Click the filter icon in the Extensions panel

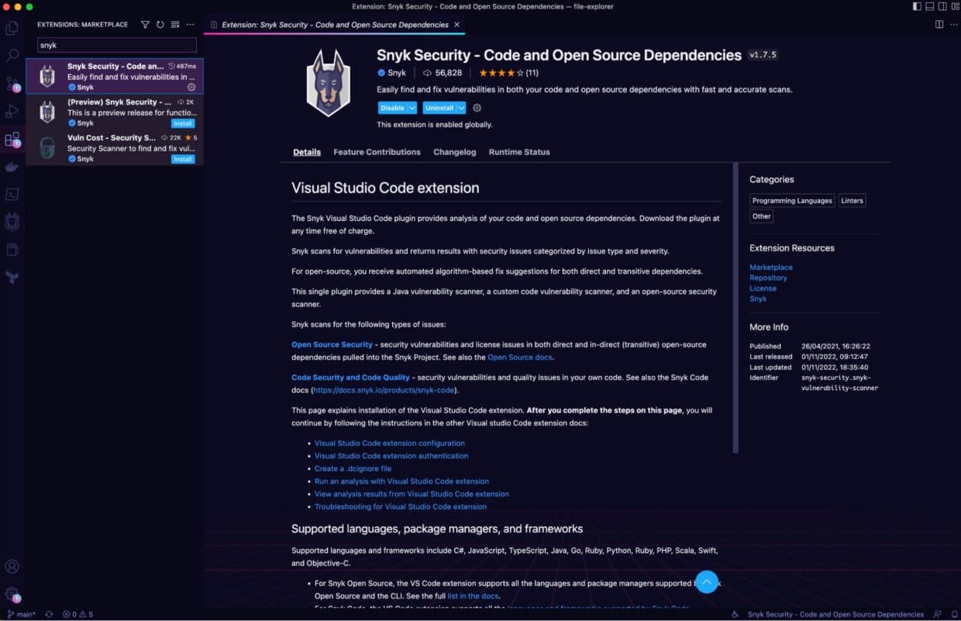(145, 24)
